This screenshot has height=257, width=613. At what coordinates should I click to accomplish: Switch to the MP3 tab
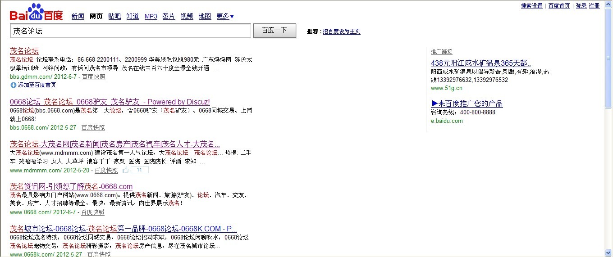(x=151, y=16)
